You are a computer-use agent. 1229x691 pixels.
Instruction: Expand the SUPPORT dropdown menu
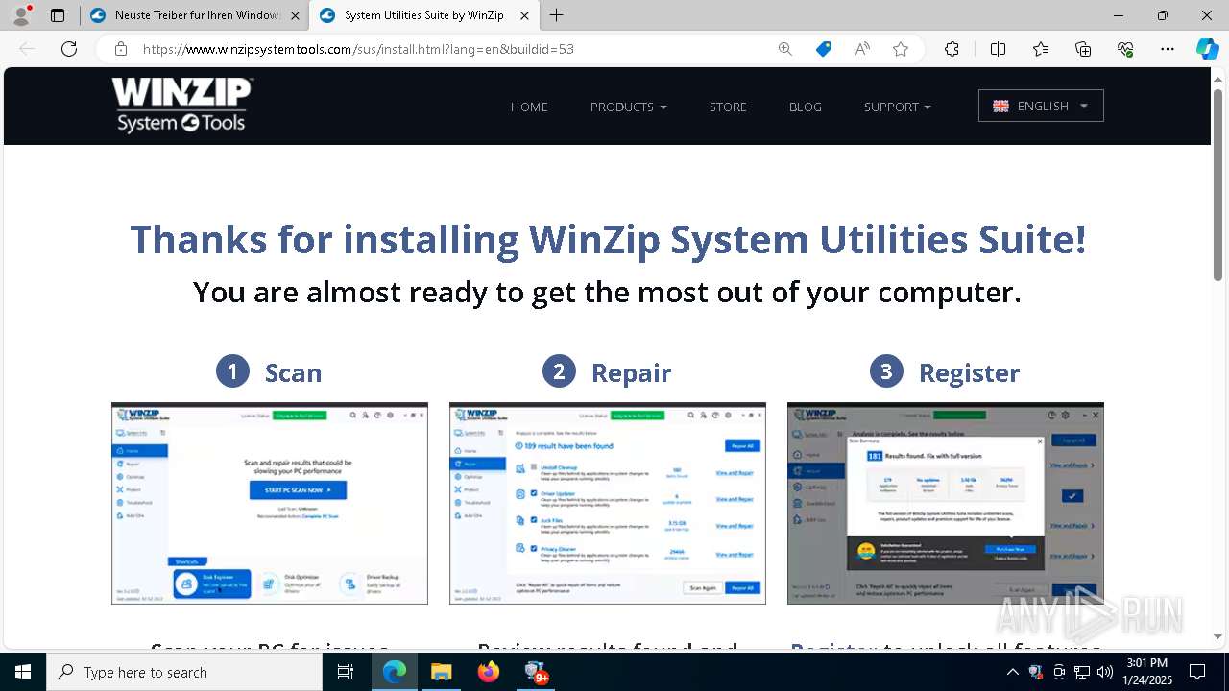pos(897,107)
